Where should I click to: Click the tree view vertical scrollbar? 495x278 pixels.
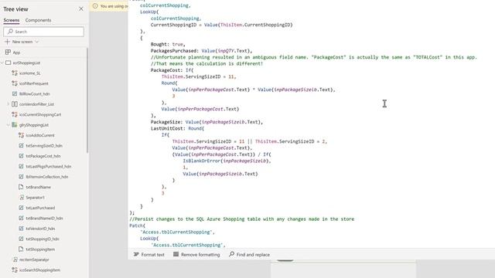(x=87, y=101)
